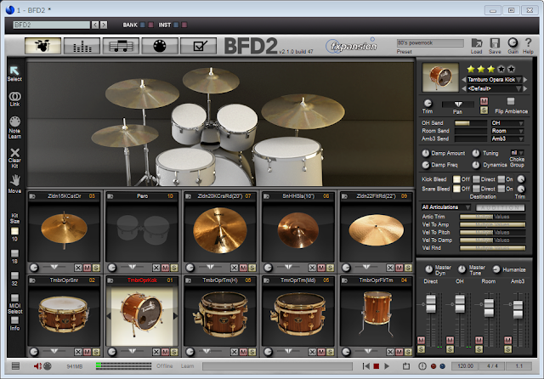Open Help question mark
This screenshot has height=379, width=544.
(x=528, y=43)
